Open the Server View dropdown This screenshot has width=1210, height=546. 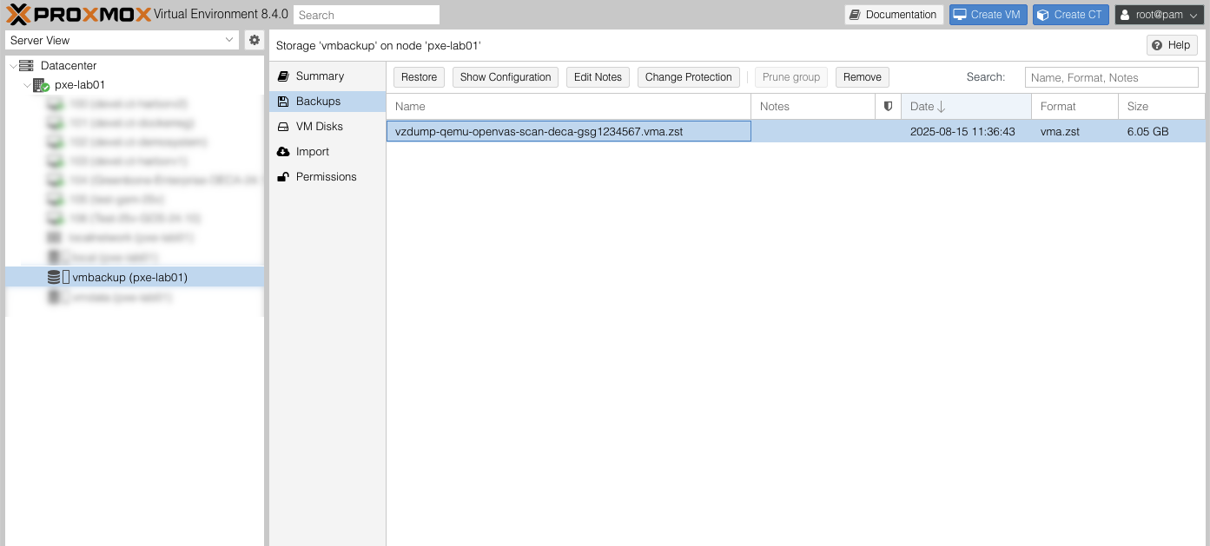[x=122, y=40]
